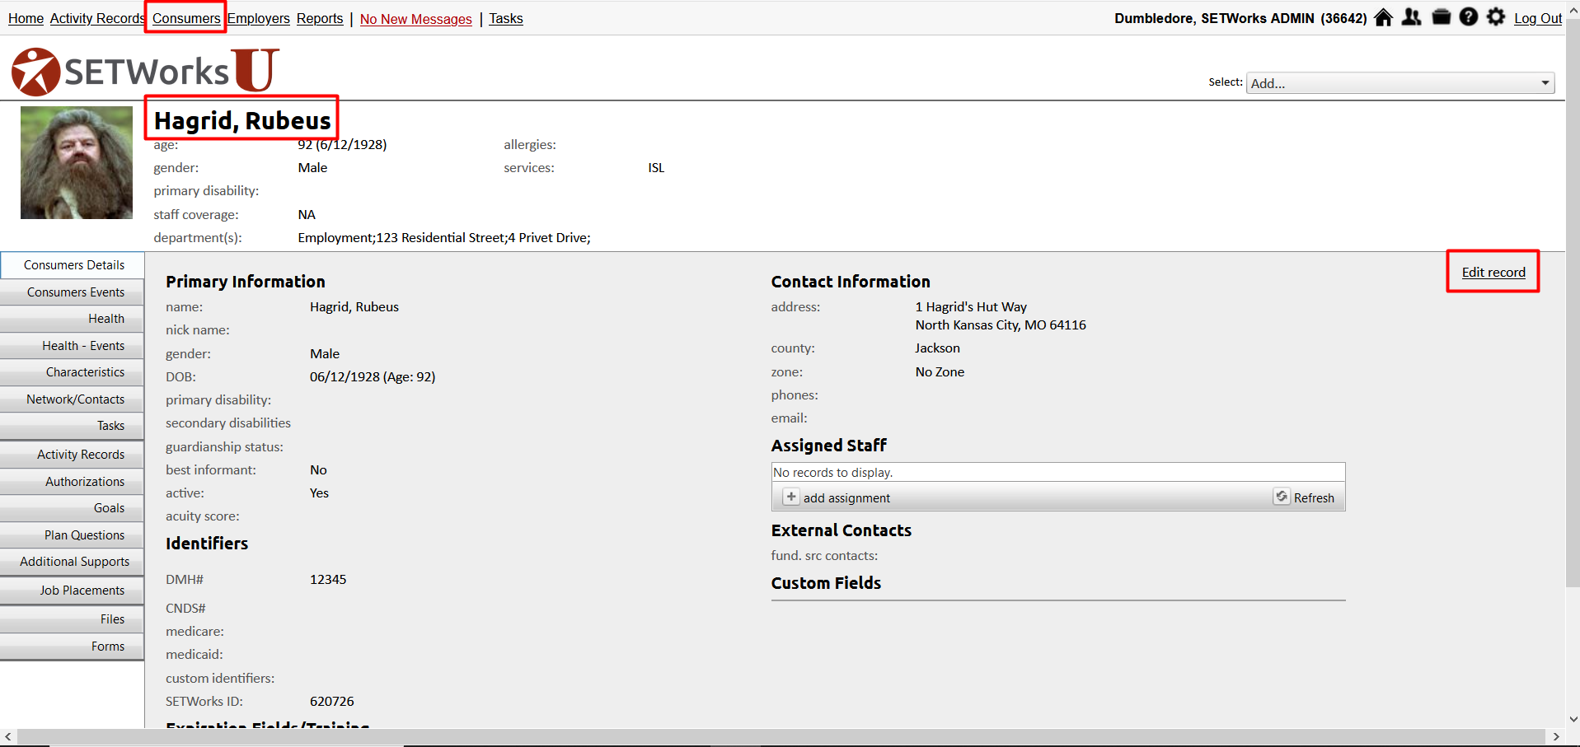Open settings with the gear icon
Screen dimensions: 1580x747
click(1496, 17)
